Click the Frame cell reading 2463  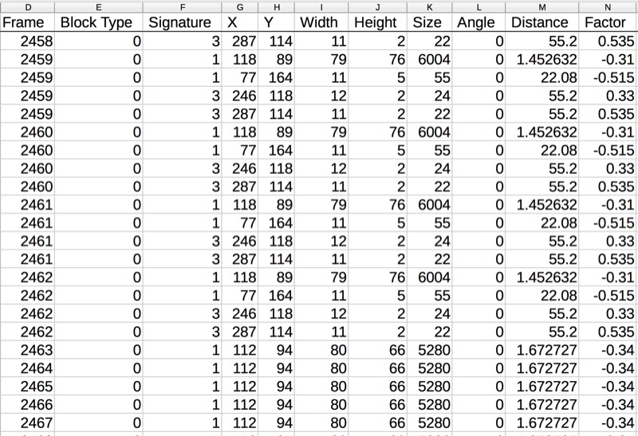tap(27, 350)
